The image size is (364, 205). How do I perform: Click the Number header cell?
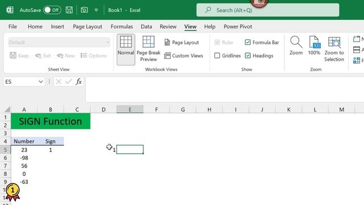[24, 141]
